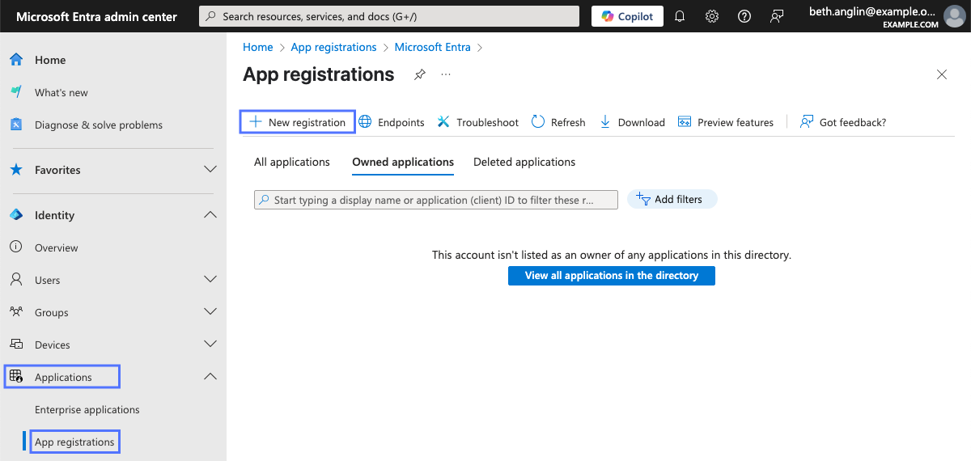The width and height of the screenshot is (971, 461).
Task: Select App registrations in the sidebar
Action: pos(74,442)
